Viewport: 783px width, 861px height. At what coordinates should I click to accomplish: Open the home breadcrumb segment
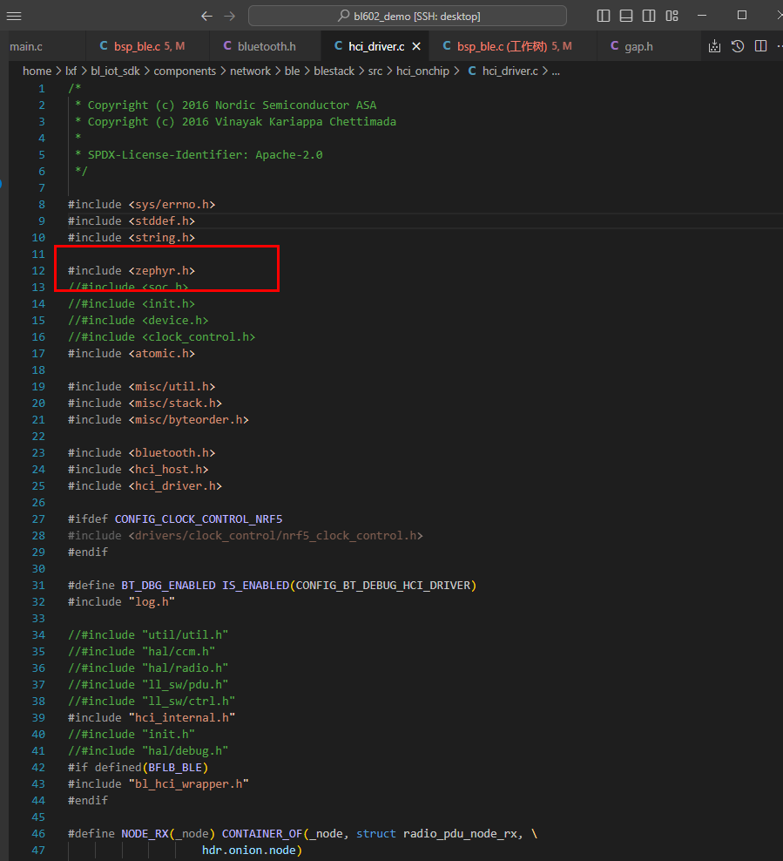37,71
